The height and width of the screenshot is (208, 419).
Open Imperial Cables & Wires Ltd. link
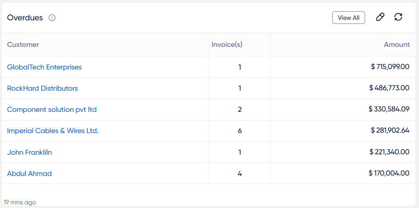[x=52, y=131]
